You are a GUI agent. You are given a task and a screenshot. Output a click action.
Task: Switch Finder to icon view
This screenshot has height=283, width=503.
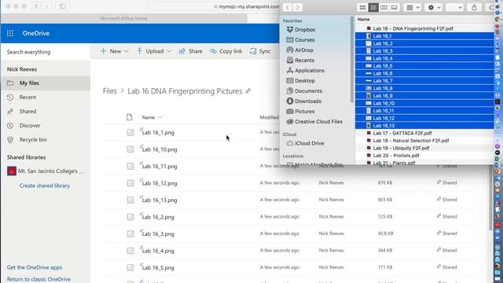(362, 7)
